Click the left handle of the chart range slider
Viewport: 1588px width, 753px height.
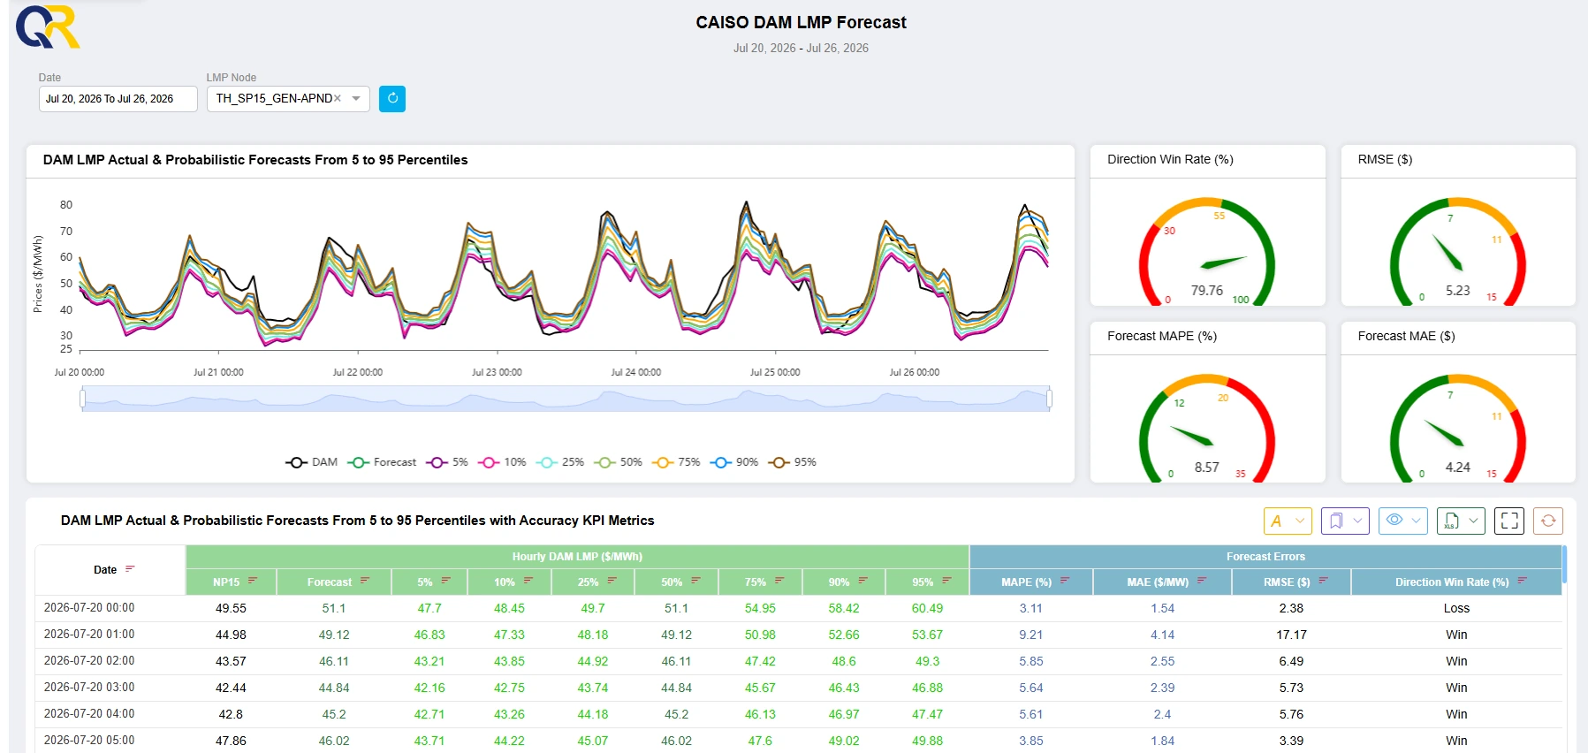(x=82, y=399)
